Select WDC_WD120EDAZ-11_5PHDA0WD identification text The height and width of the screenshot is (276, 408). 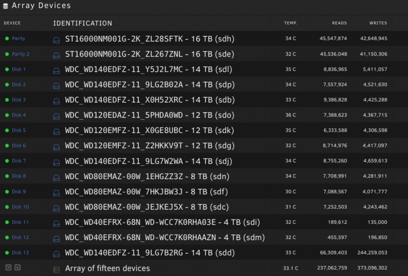124,116
